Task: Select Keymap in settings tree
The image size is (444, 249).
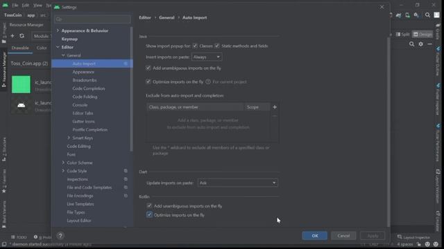Action: point(69,39)
